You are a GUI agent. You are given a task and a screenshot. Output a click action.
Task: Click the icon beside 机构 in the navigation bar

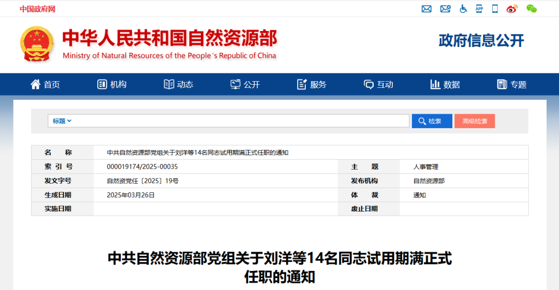(x=102, y=84)
